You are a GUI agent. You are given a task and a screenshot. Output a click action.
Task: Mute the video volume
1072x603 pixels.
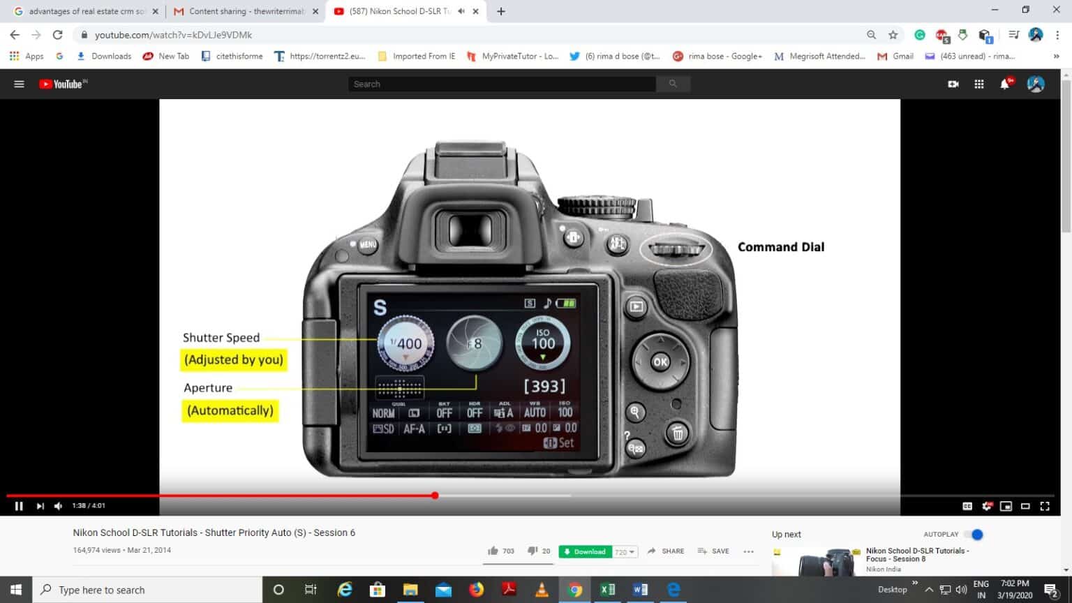click(57, 505)
